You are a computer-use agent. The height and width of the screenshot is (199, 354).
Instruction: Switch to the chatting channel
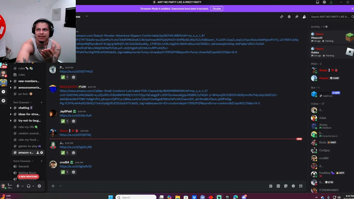pyautogui.click(x=27, y=108)
